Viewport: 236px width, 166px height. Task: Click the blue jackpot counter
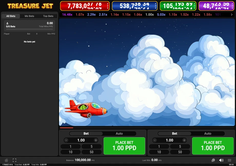point(135,6)
